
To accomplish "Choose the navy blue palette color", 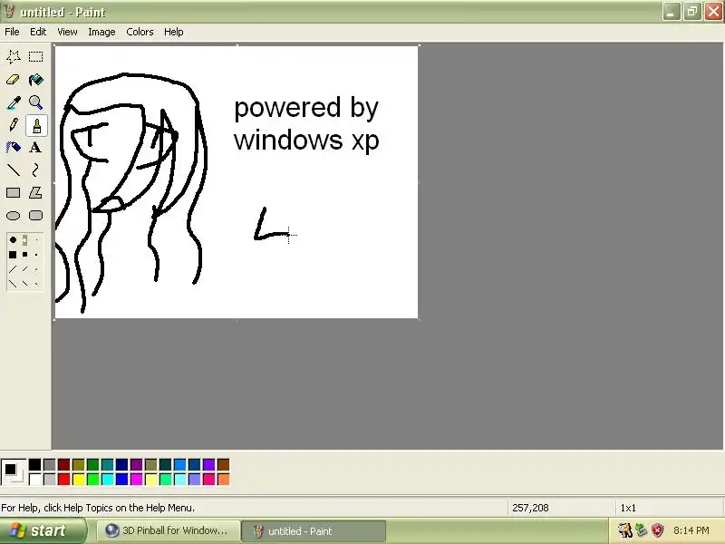I will click(x=122, y=464).
